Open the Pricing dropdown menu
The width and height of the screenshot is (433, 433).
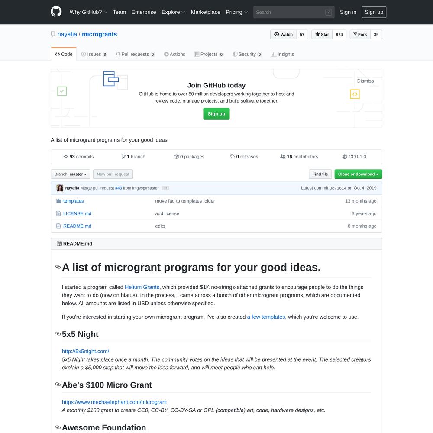point(237,12)
